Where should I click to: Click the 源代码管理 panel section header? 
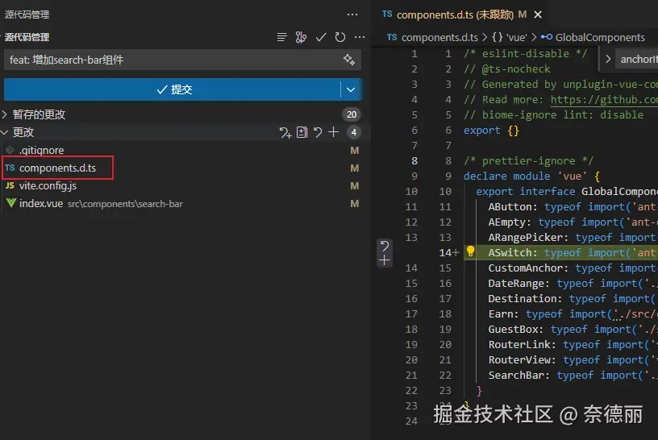pos(27,37)
